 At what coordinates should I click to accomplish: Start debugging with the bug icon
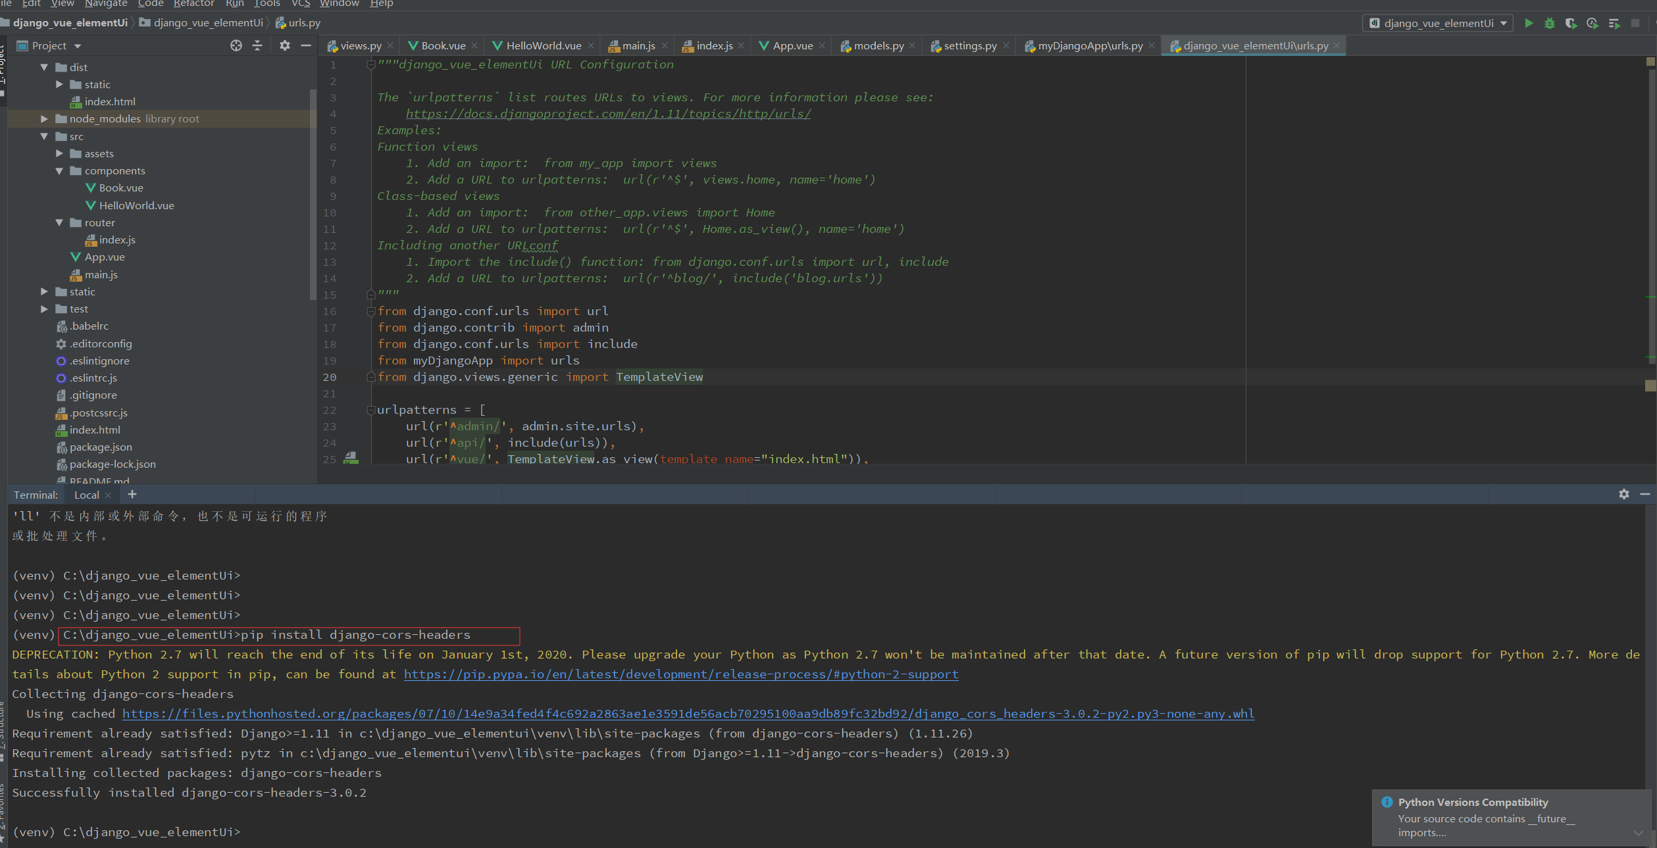[1550, 23]
